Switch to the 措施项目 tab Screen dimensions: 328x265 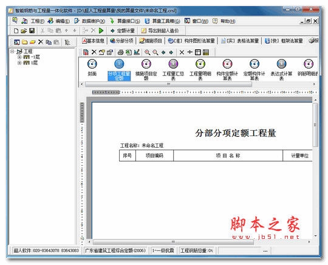point(151,41)
